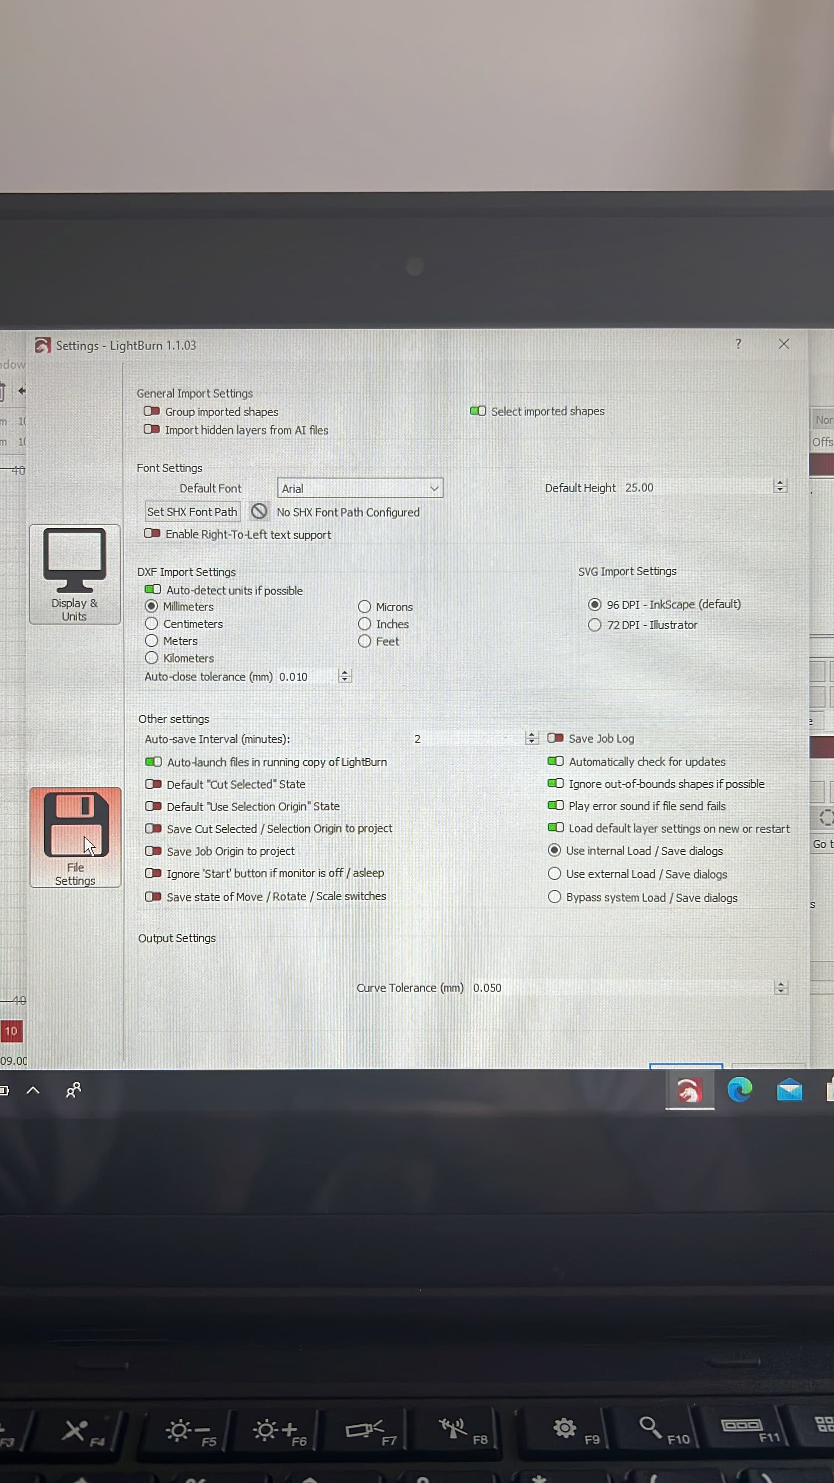Select Millimeters DXF unit
The image size is (834, 1483).
151,606
